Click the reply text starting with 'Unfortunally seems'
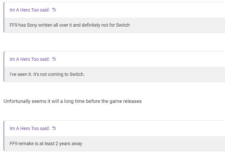225x160 pixels. pos(73,101)
